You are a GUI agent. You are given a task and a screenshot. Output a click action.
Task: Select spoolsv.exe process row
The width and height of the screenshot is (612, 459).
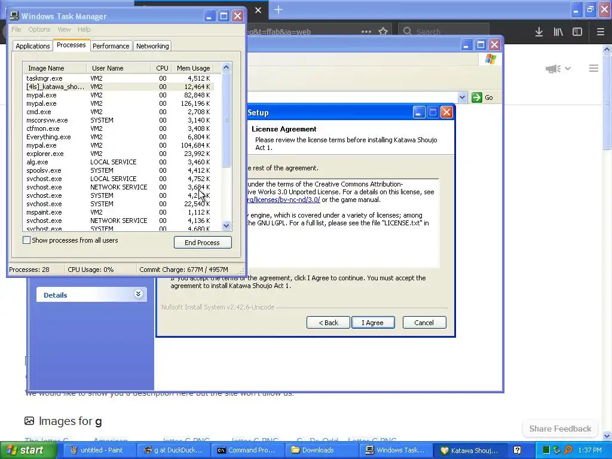click(x=119, y=170)
